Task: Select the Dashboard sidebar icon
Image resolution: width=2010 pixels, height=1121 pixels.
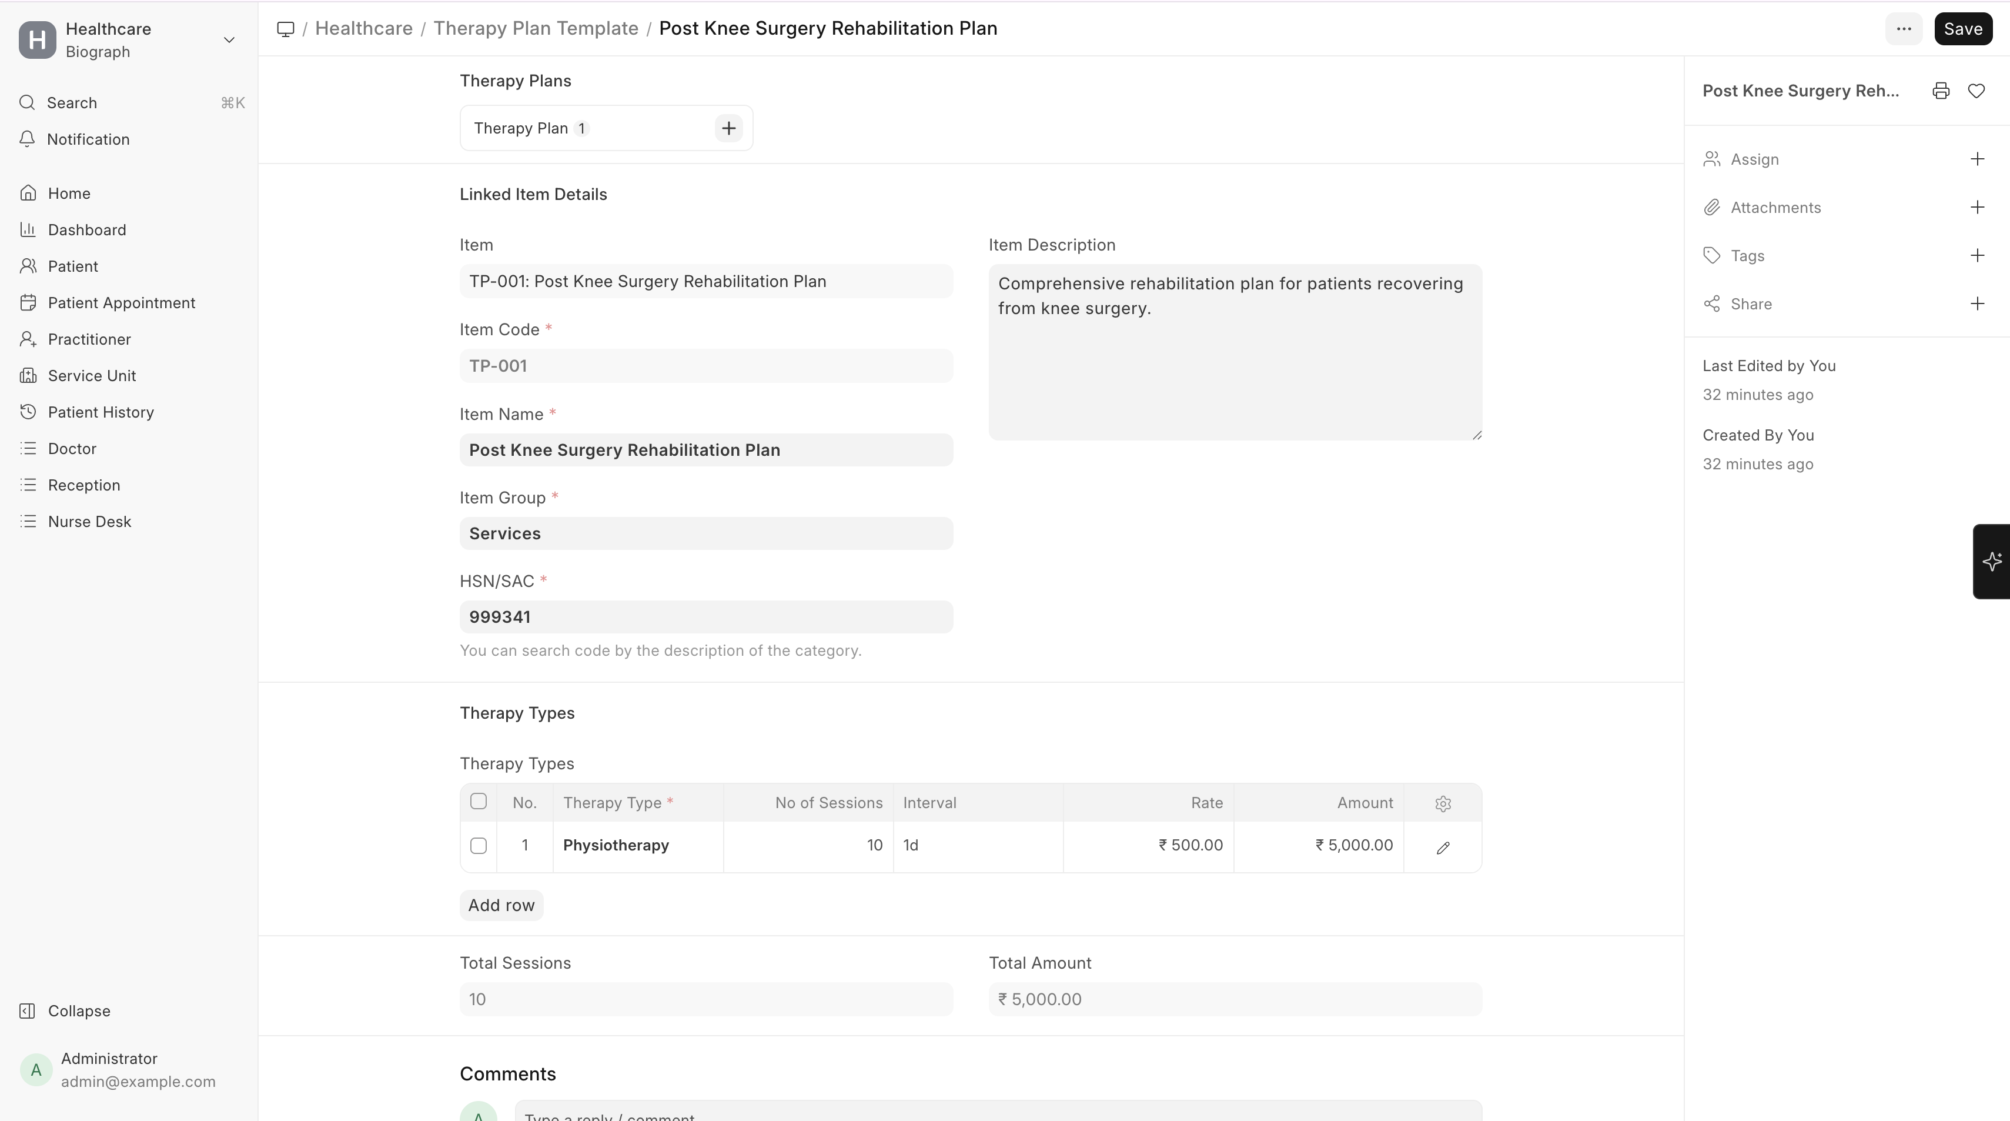Action: pyautogui.click(x=27, y=229)
